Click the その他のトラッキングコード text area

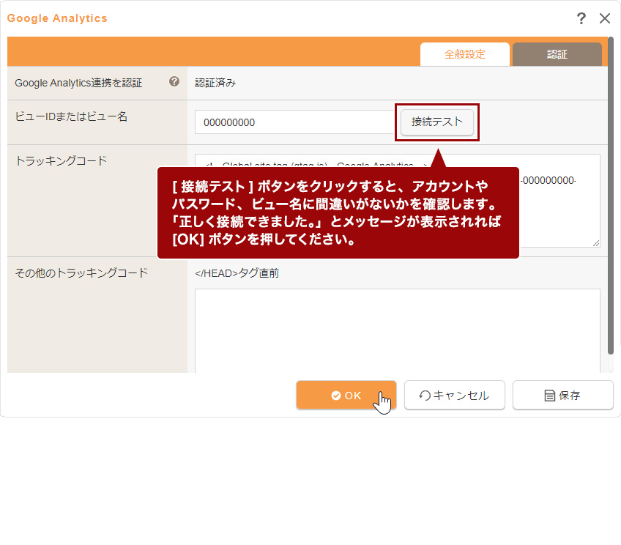(x=397, y=330)
